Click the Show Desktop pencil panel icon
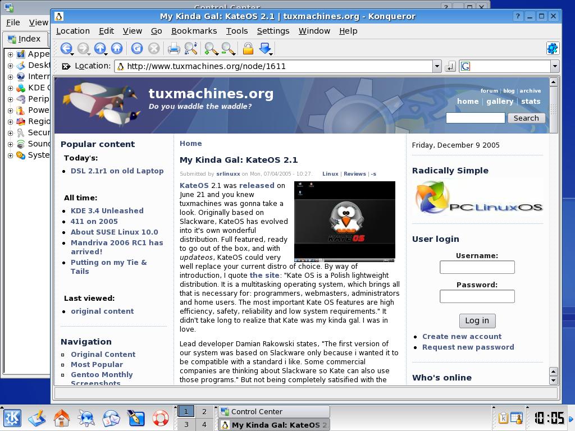 pos(36,418)
